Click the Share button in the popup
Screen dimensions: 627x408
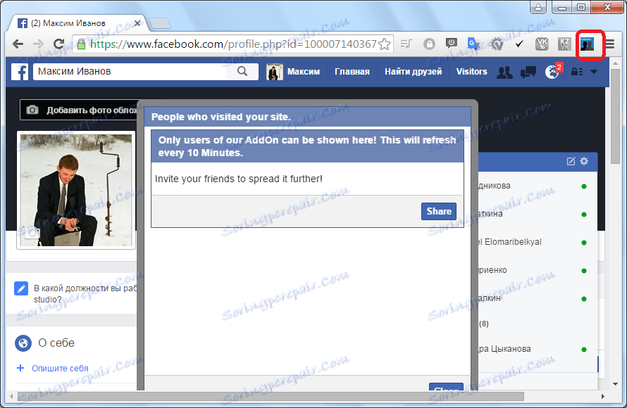click(438, 211)
